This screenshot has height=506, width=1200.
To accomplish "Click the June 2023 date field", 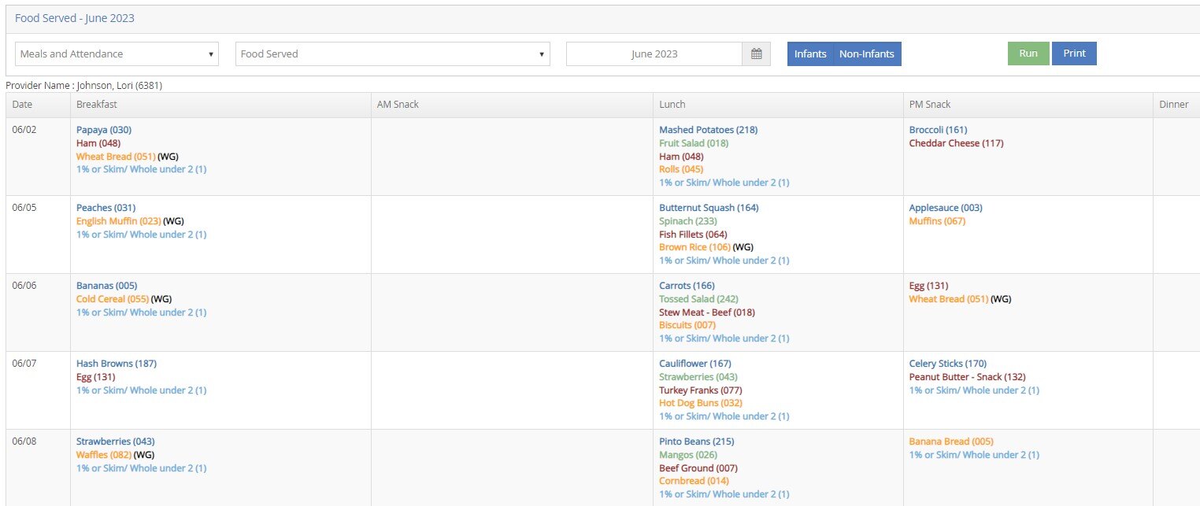I will coord(654,54).
